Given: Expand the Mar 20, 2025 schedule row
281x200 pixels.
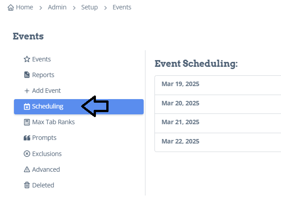Looking at the screenshot, I should click(x=218, y=104).
